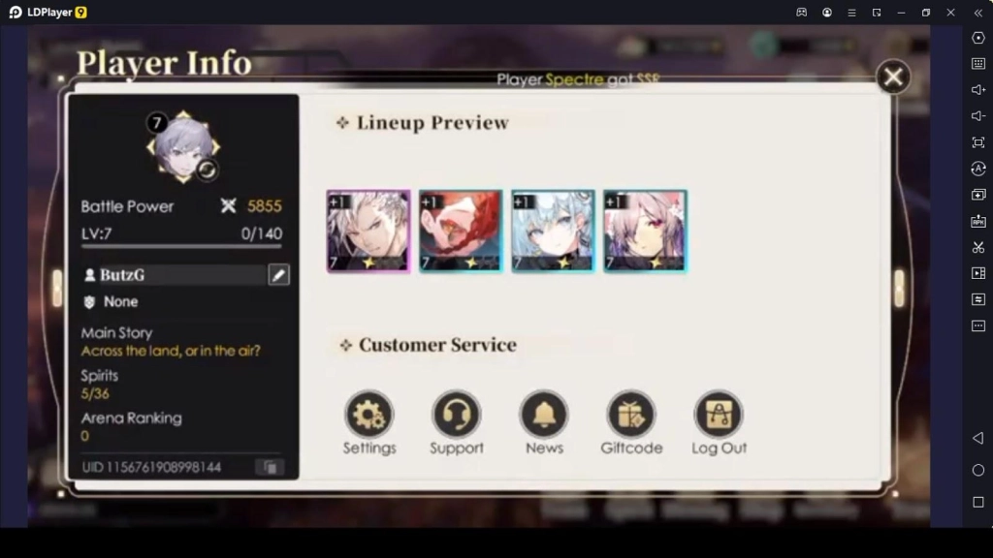Open the Giftcode gift icon
Viewport: 993px width, 558px height.
point(631,415)
